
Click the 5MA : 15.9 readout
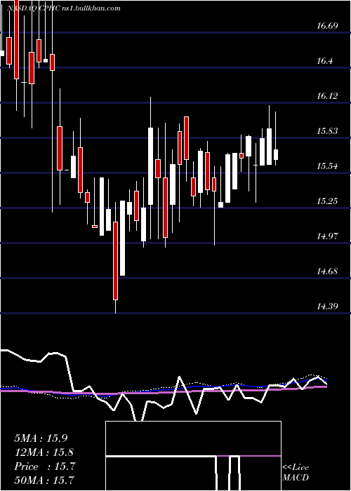click(x=41, y=438)
